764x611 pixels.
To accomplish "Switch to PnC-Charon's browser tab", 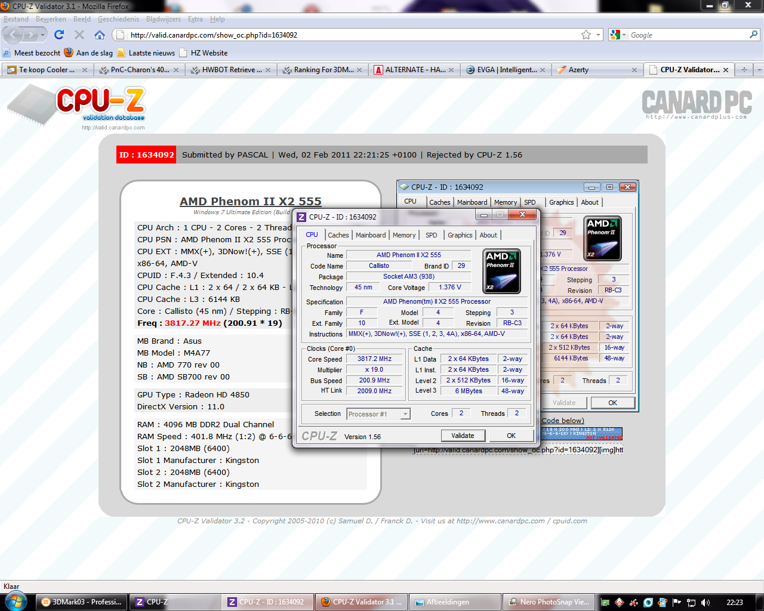I will click(139, 70).
